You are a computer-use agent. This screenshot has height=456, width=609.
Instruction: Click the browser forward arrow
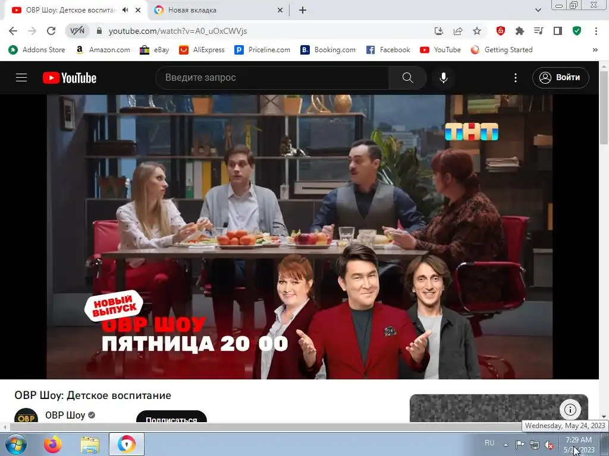32,31
